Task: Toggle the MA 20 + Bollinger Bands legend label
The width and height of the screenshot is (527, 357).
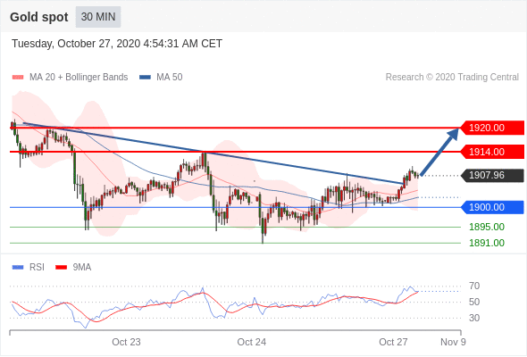Action: coord(79,78)
